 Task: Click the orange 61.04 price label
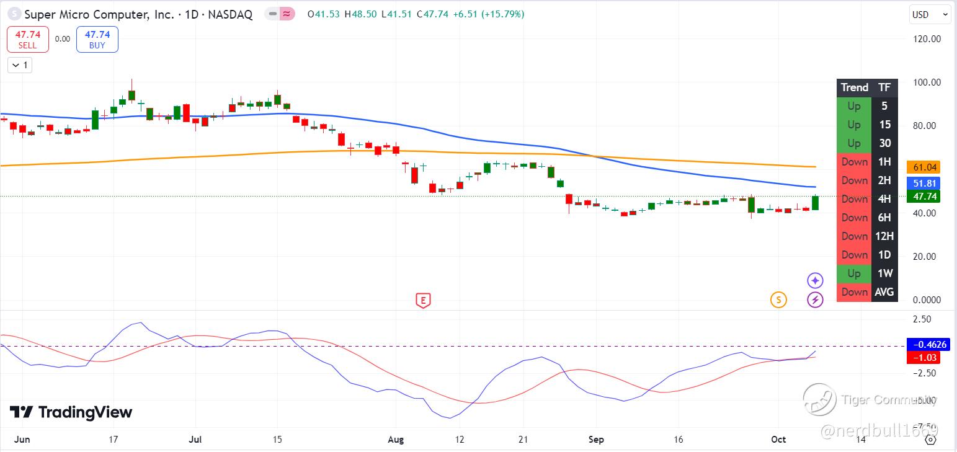coord(924,167)
